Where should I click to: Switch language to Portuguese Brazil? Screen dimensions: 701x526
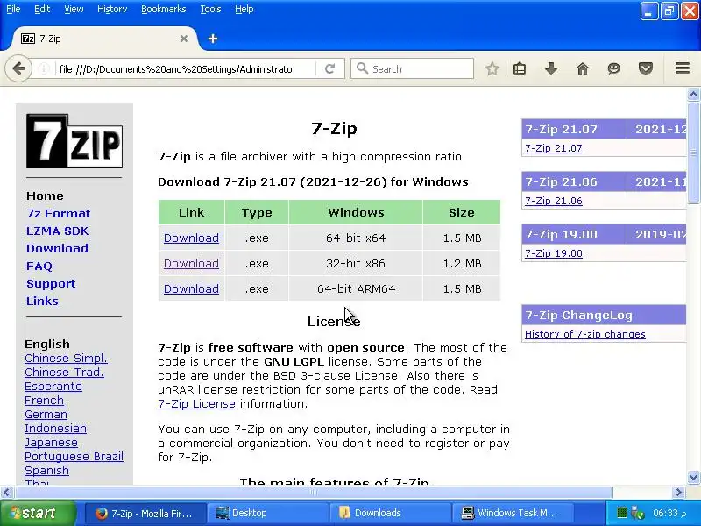(x=74, y=456)
